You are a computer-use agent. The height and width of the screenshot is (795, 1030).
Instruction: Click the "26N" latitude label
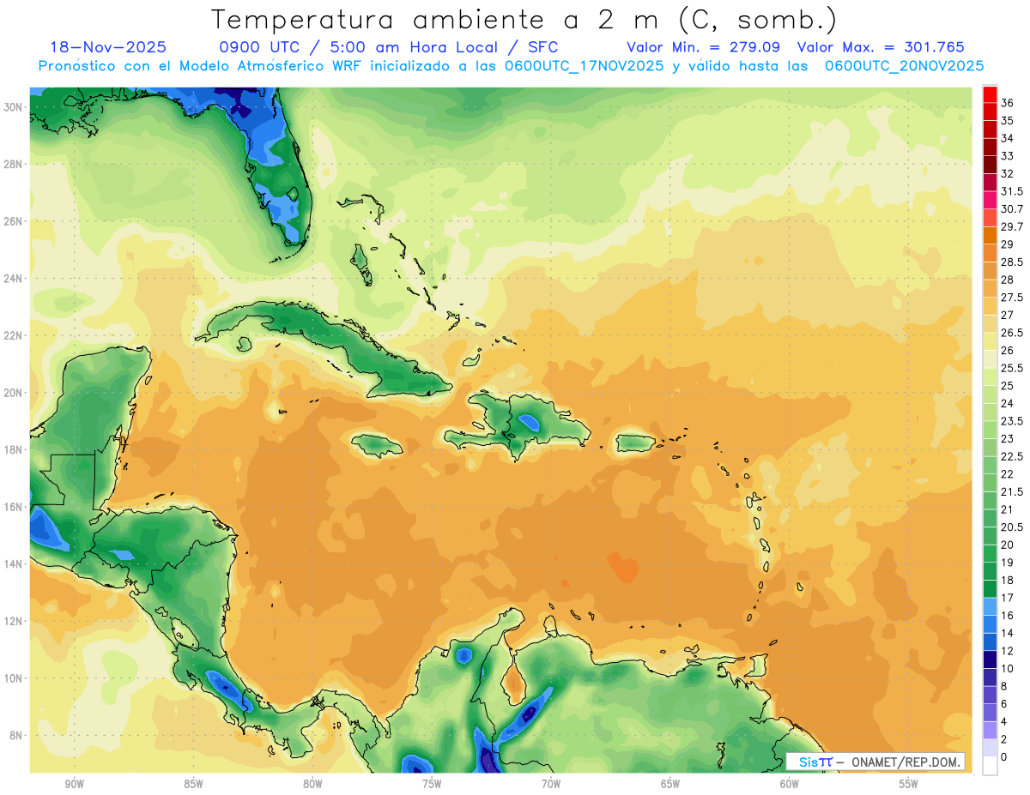(x=15, y=221)
